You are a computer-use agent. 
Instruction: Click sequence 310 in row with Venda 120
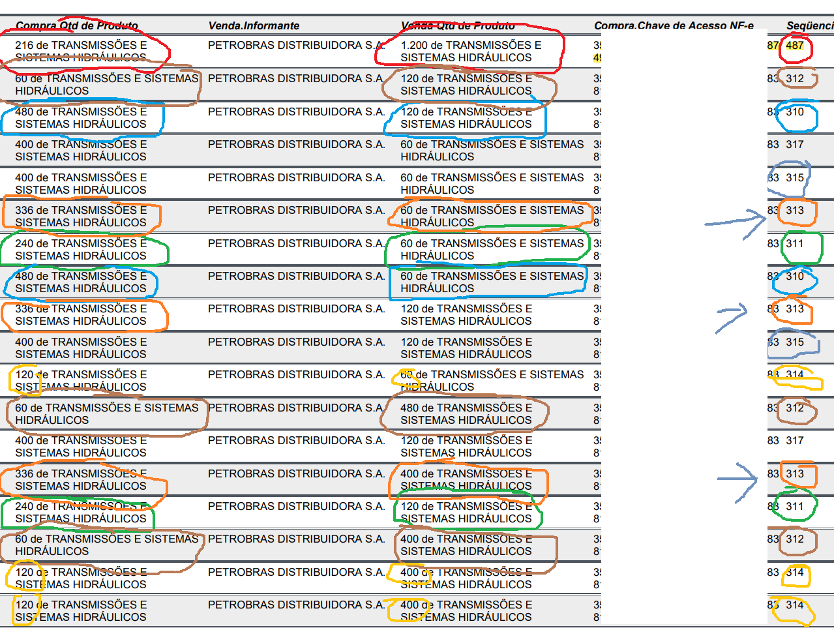794,112
